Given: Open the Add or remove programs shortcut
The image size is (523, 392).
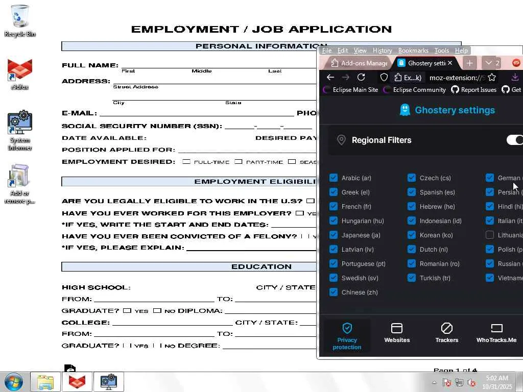Looking at the screenshot, I should [20, 184].
